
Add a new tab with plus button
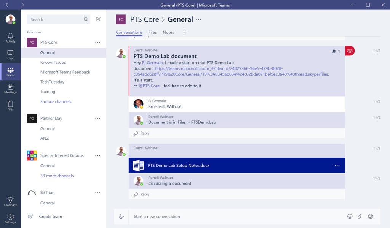(x=185, y=32)
